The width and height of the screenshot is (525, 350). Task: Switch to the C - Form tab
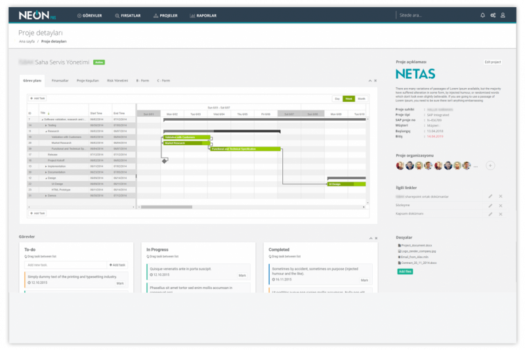tap(163, 81)
